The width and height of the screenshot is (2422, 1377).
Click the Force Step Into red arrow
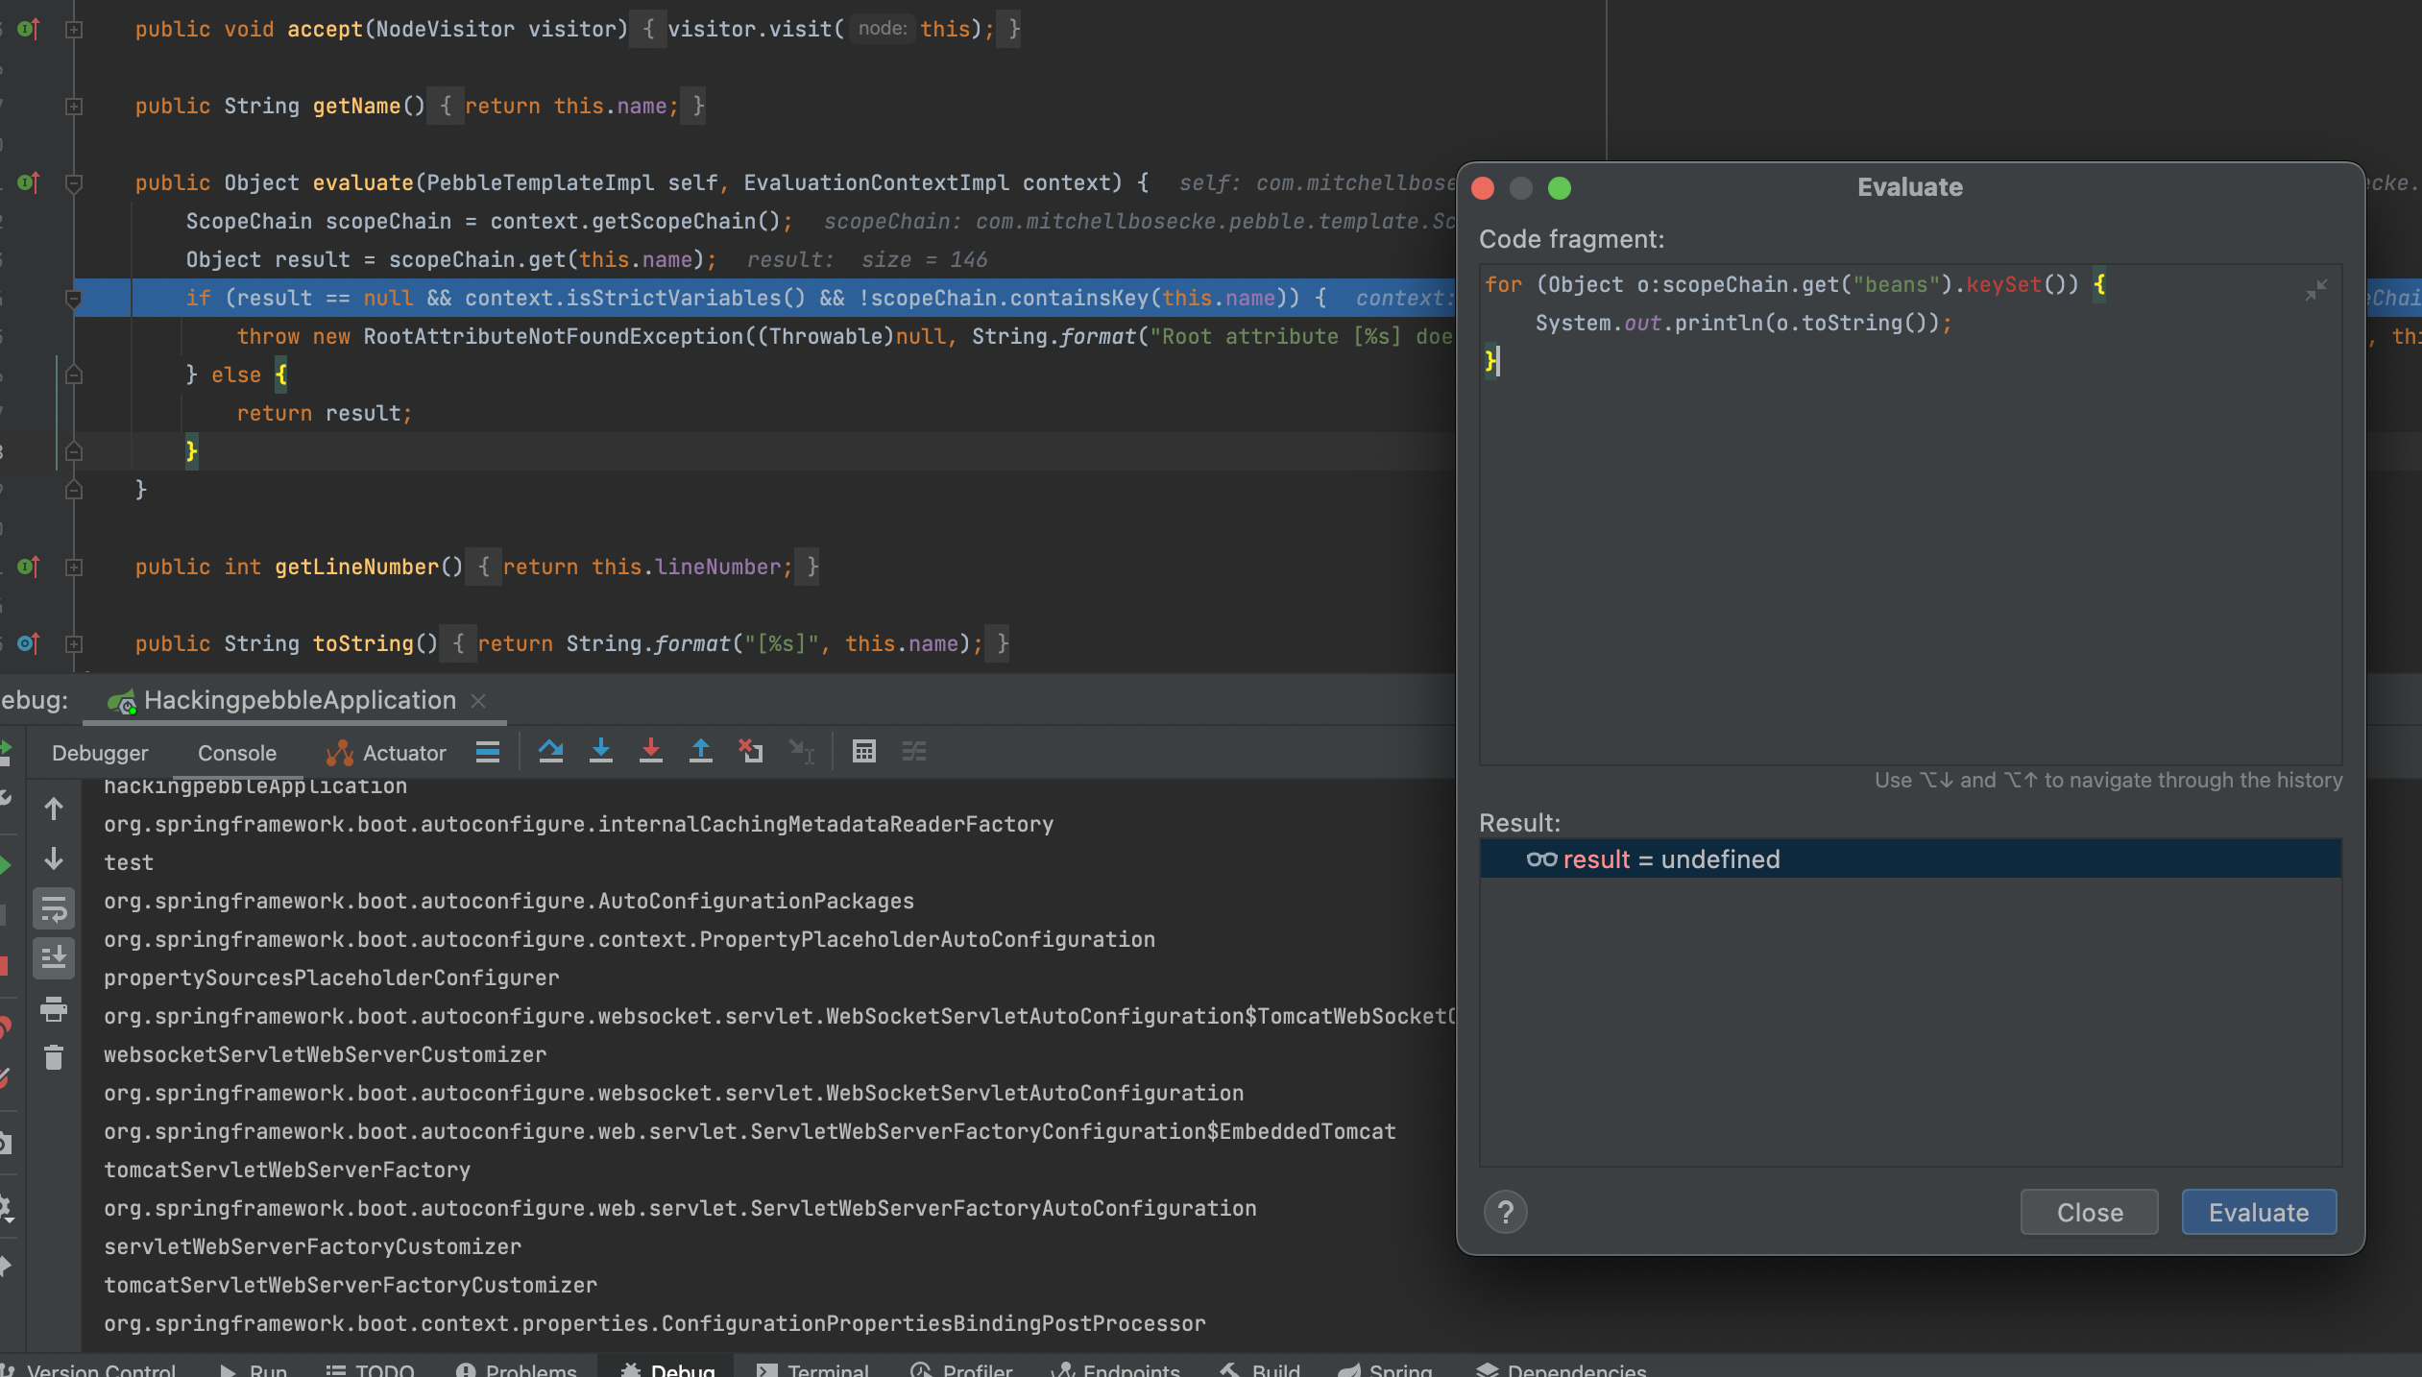pos(651,752)
